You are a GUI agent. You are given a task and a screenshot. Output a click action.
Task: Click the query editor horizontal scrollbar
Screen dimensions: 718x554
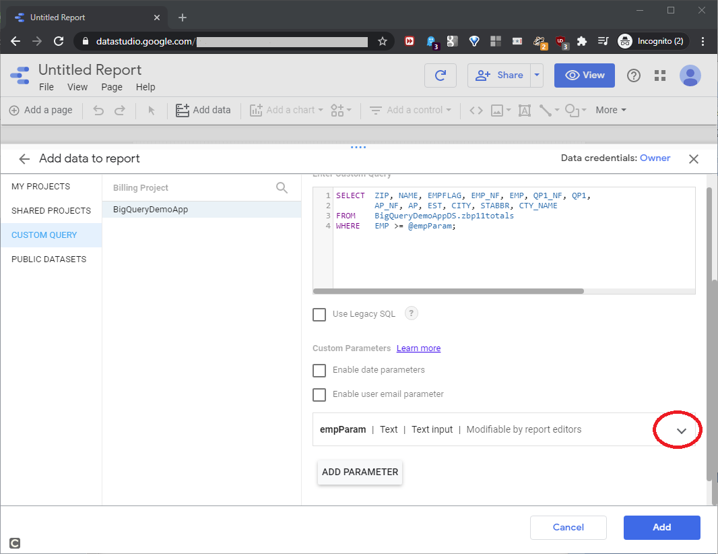coord(449,291)
